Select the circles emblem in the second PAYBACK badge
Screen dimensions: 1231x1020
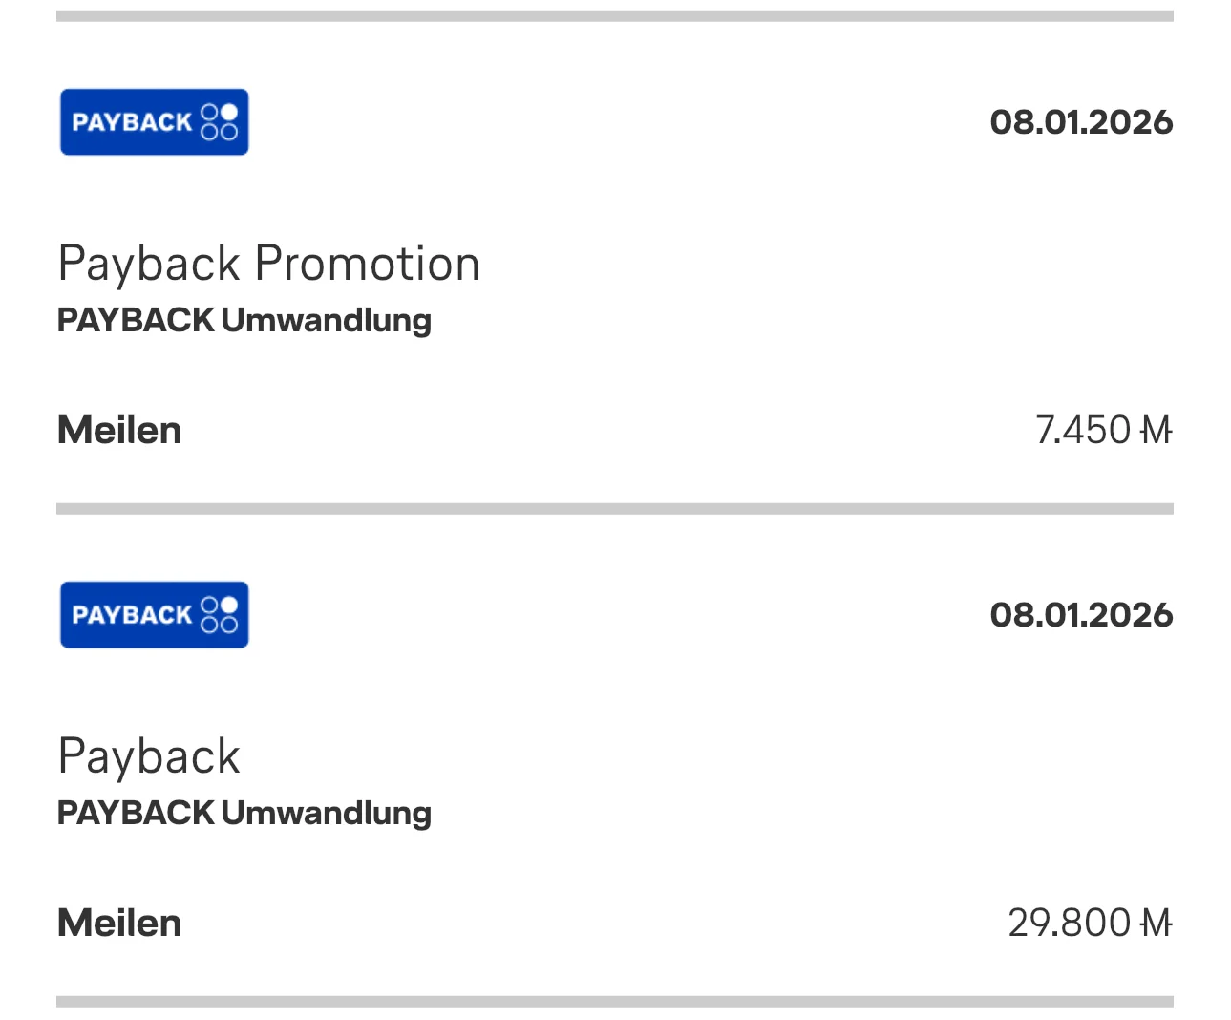pyautogui.click(x=218, y=614)
